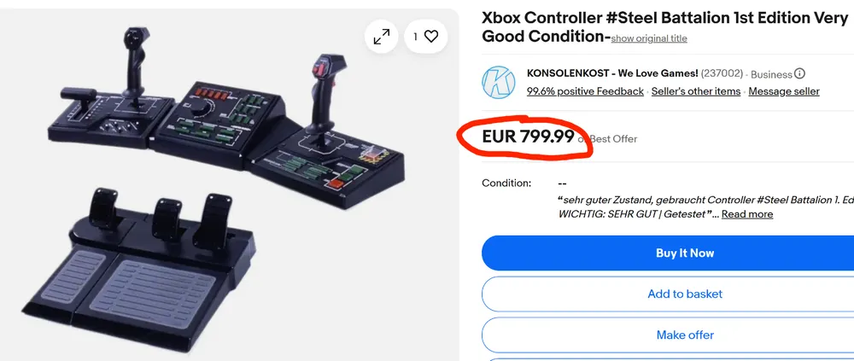Open the KONSOLENKOST seller logo
Screen dimensions: 854x361
coord(498,82)
